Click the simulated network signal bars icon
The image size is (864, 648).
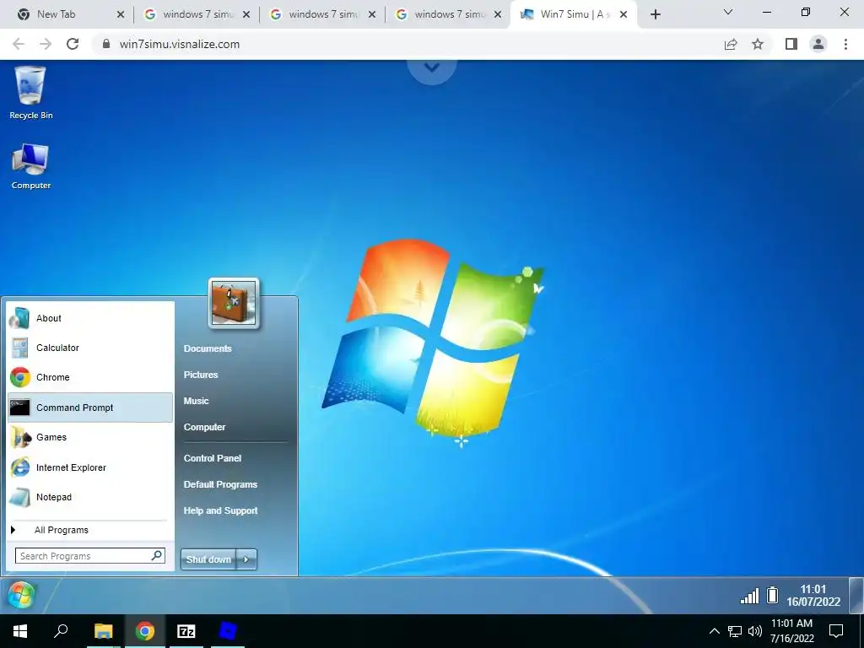point(749,596)
